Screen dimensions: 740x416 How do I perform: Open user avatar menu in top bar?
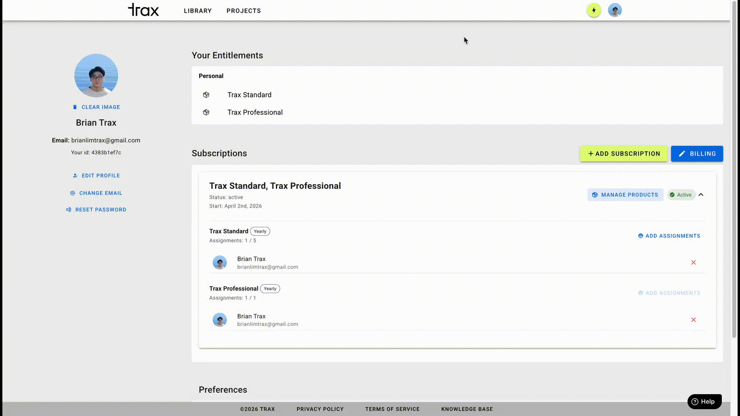615,10
